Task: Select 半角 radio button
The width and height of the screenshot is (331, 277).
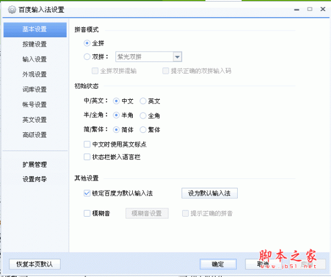Action: click(116, 115)
